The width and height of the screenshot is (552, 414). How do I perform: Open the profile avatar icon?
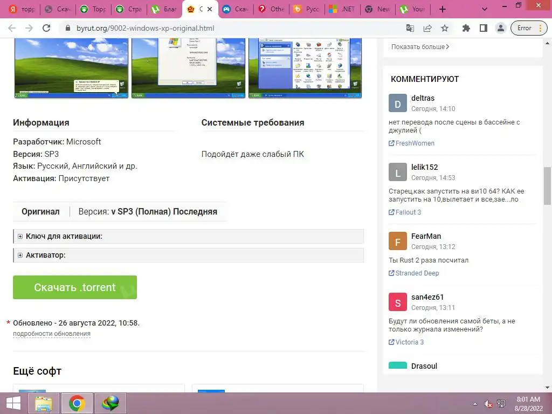(x=501, y=28)
